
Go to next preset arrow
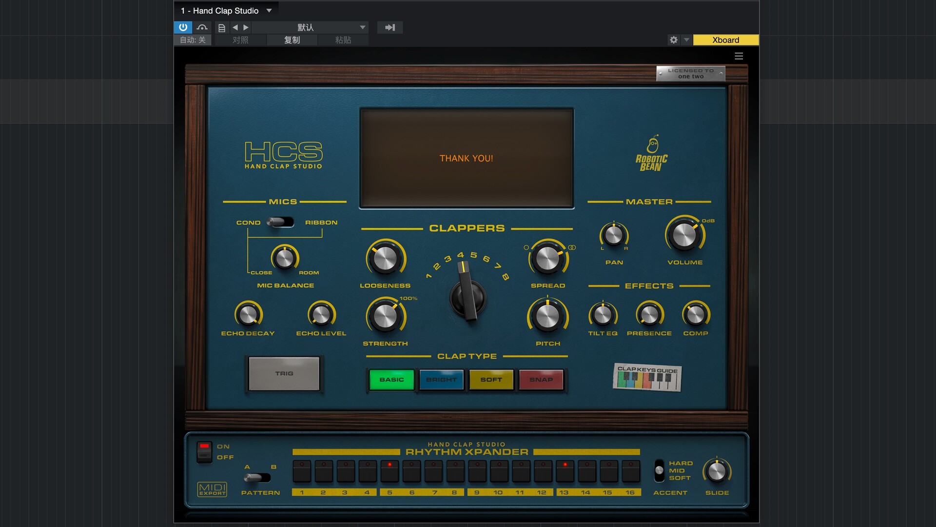click(246, 27)
